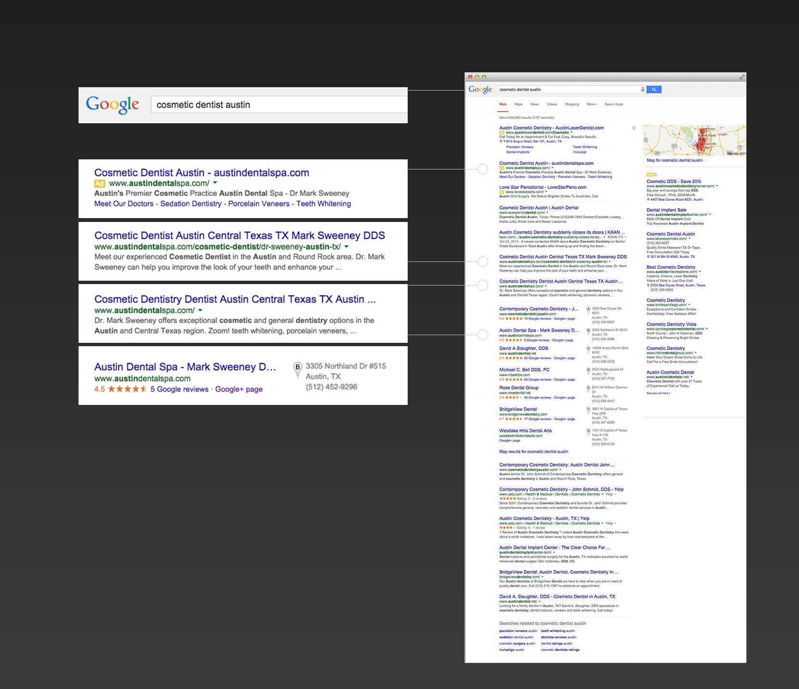
Task: Click Map results for cosmetic dentist austin
Action: (x=533, y=452)
